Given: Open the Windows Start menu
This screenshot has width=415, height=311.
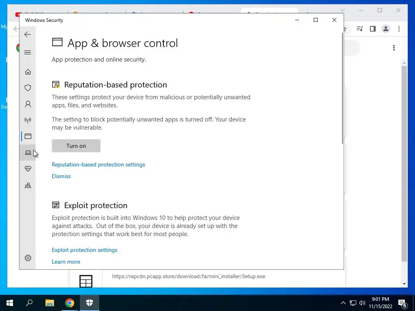Looking at the screenshot, I should pos(10,303).
